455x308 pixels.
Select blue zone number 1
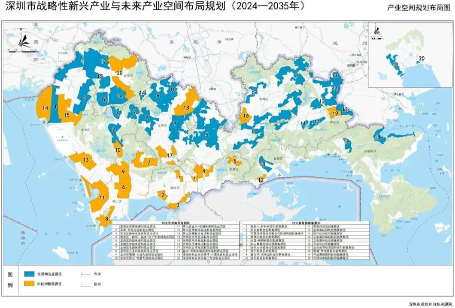point(83,61)
